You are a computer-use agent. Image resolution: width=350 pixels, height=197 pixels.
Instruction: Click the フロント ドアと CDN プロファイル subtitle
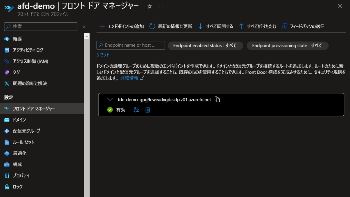43,14
